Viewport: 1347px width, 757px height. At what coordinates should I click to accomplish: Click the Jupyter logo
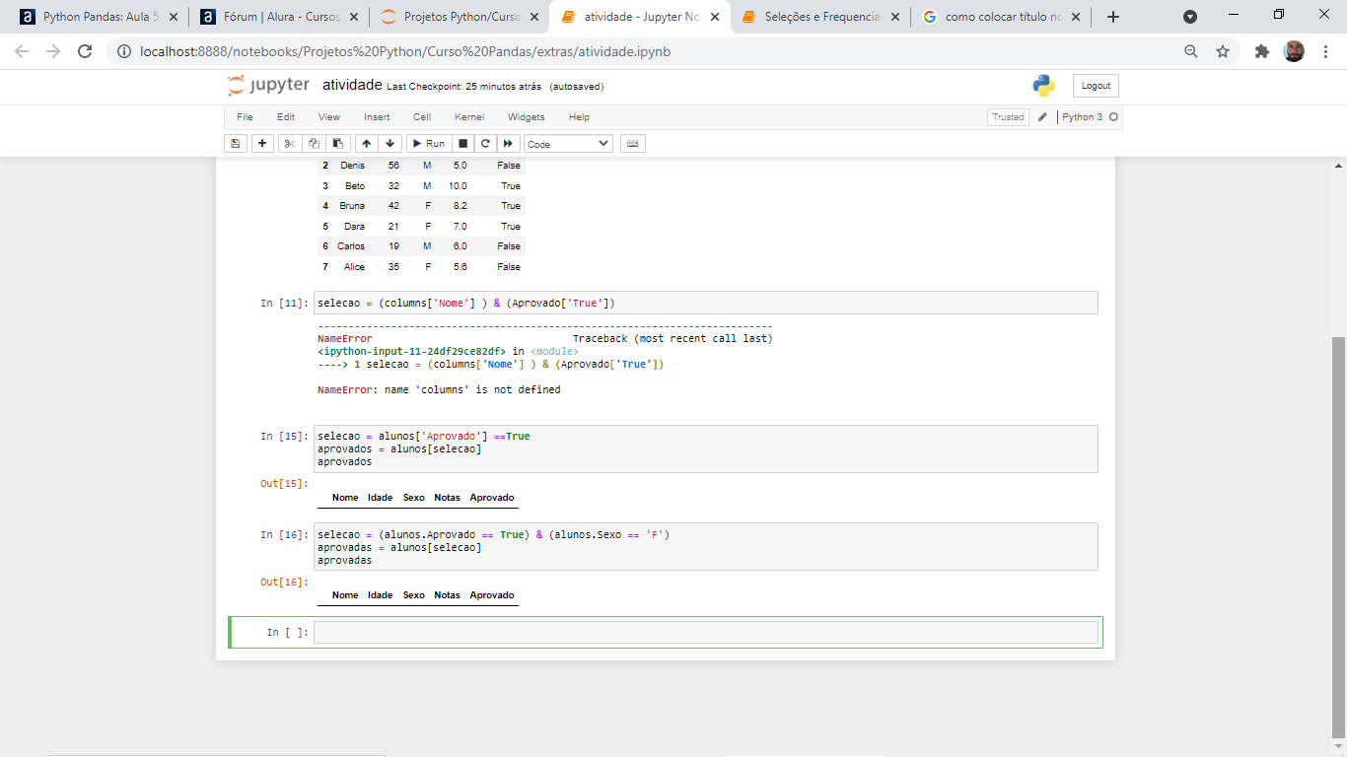pos(268,86)
